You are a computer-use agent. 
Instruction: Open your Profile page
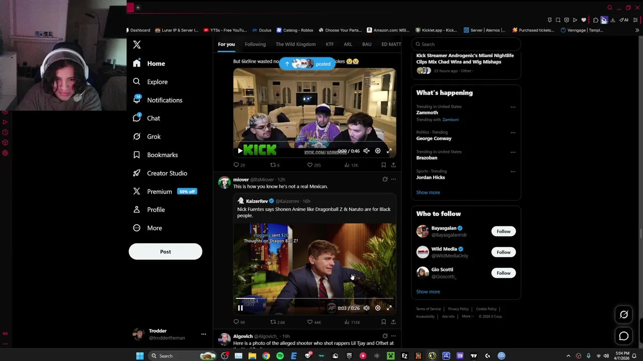[x=149, y=210]
